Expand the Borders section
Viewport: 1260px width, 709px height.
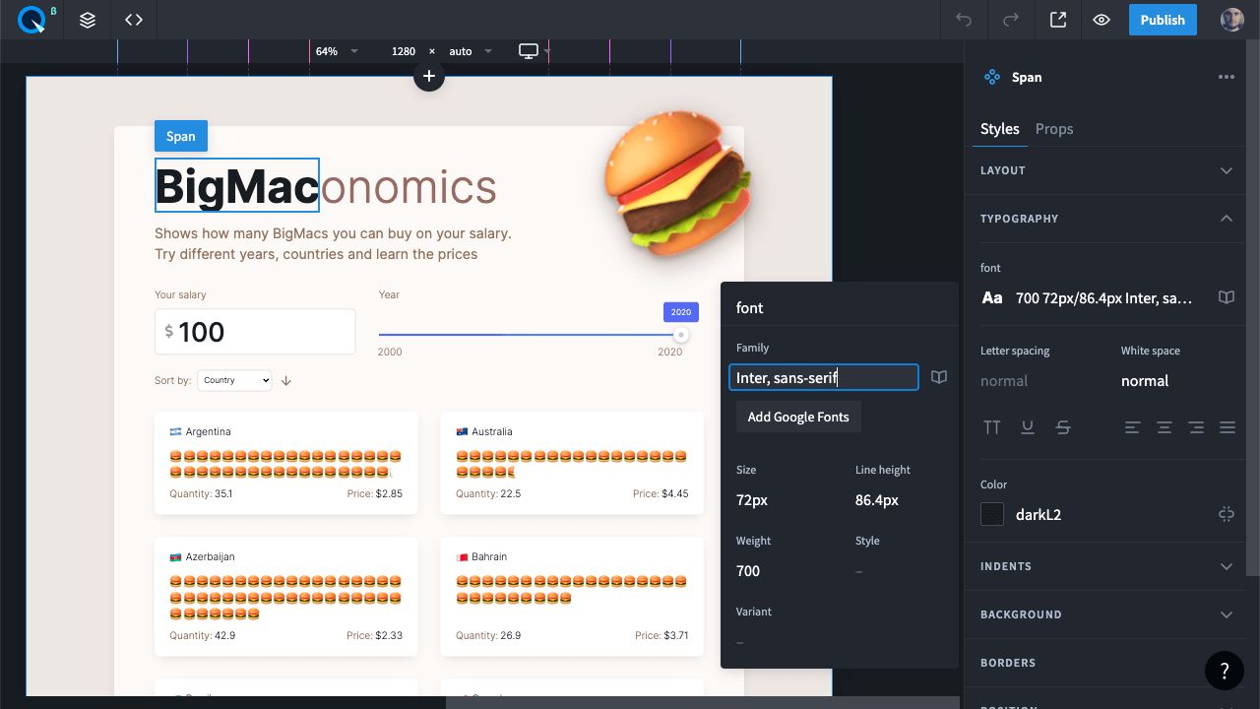tap(1107, 663)
